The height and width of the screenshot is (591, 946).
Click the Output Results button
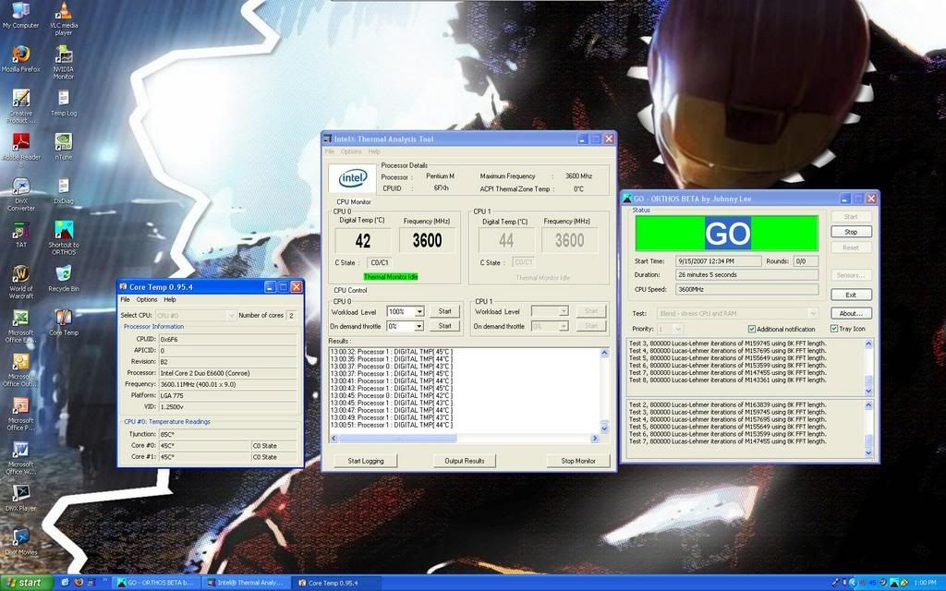465,461
